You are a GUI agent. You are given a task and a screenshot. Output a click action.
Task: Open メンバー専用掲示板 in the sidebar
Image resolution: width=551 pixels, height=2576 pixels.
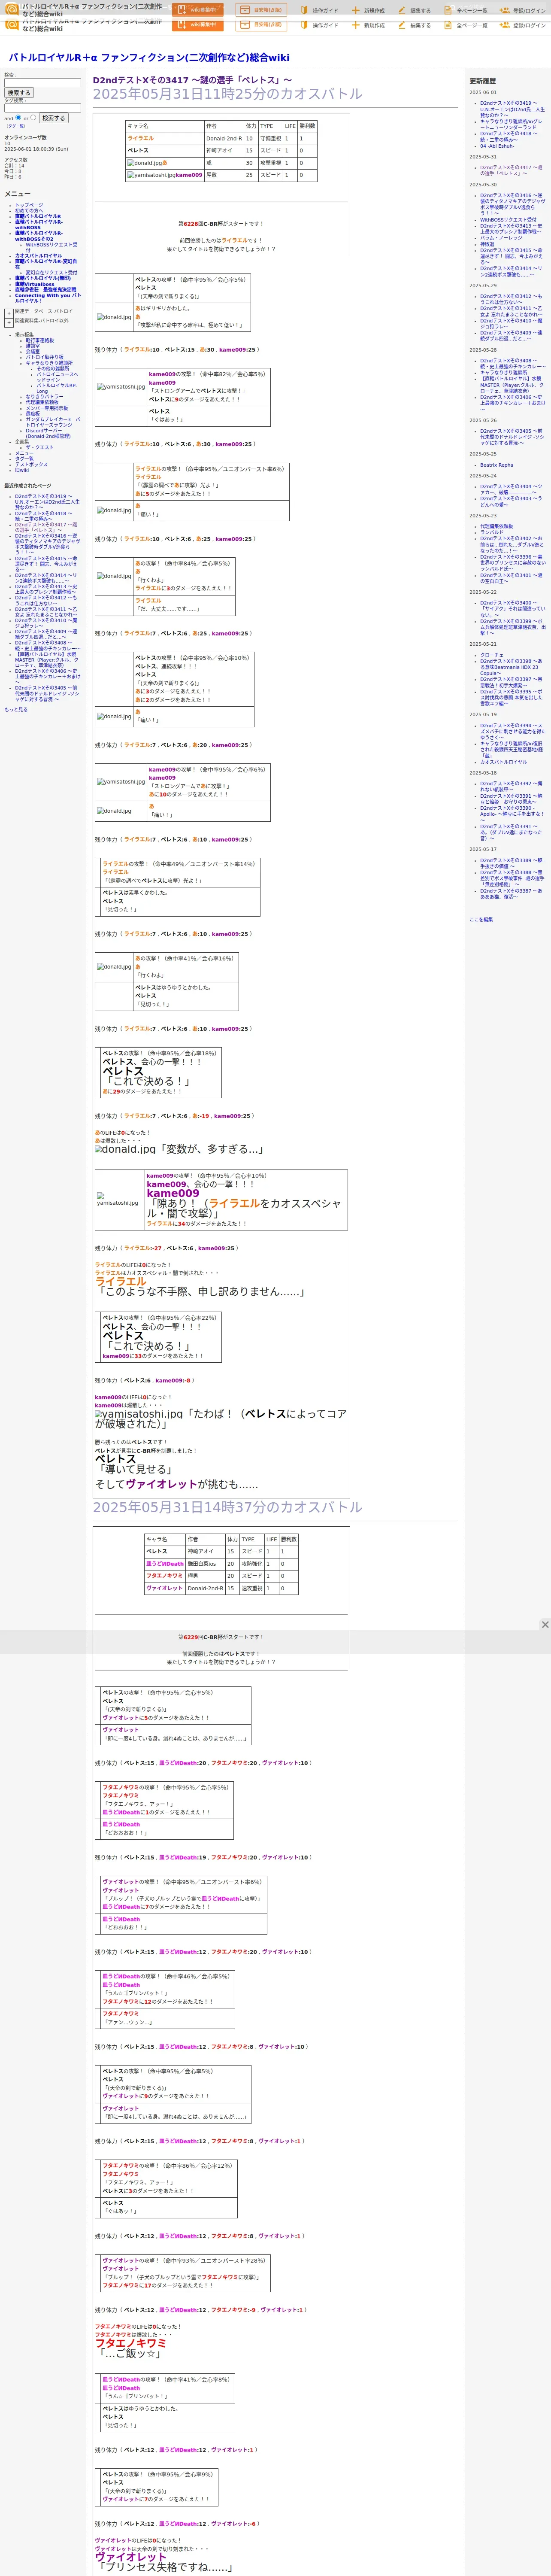click(x=47, y=408)
